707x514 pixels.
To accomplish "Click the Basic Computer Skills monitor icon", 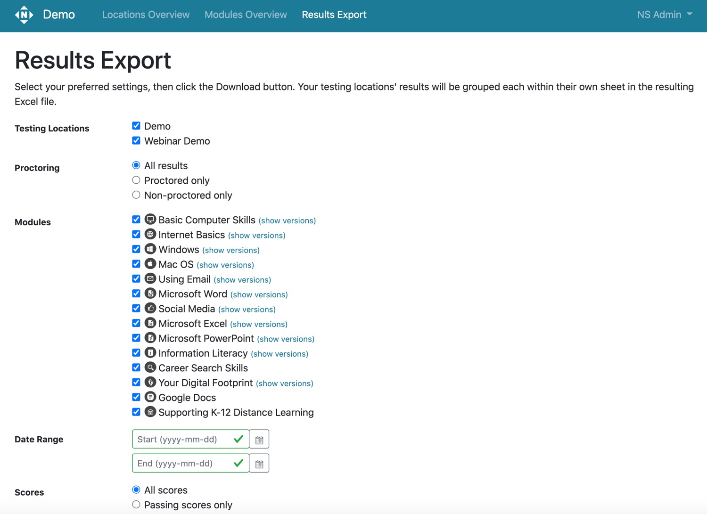I will point(150,220).
